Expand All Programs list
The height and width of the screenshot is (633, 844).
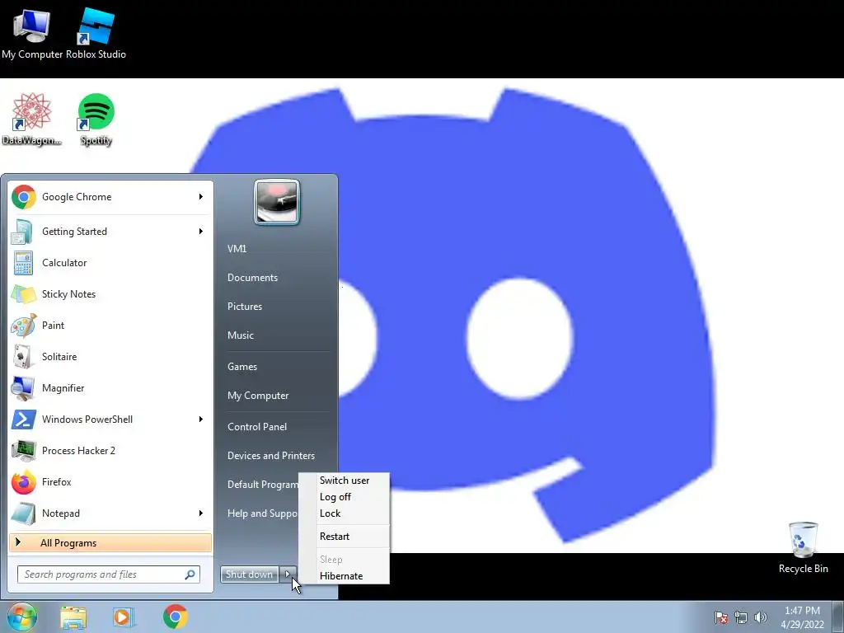pyautogui.click(x=110, y=543)
